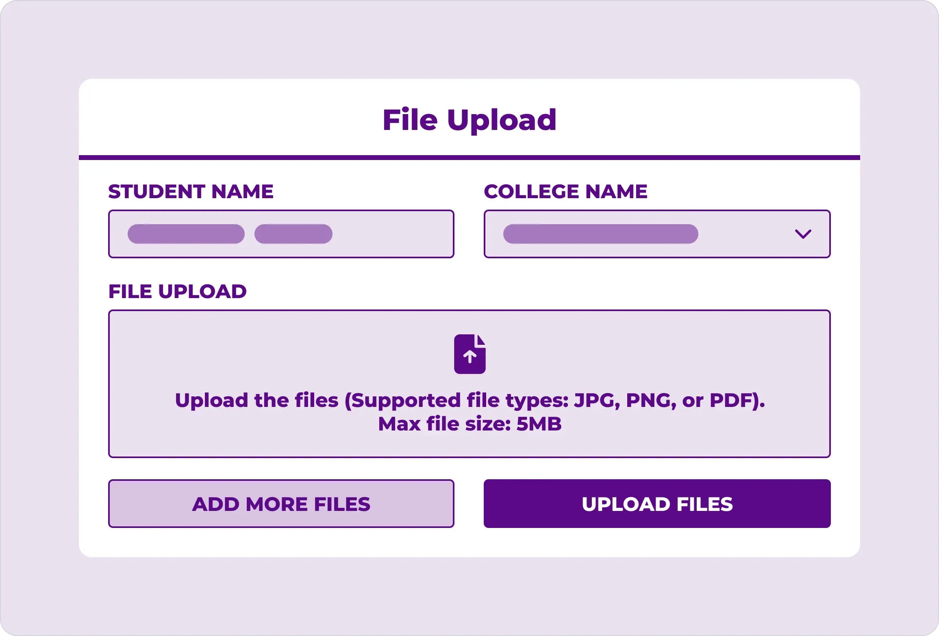Click the STUDENT NAME label
The height and width of the screenshot is (636, 939).
coord(191,191)
